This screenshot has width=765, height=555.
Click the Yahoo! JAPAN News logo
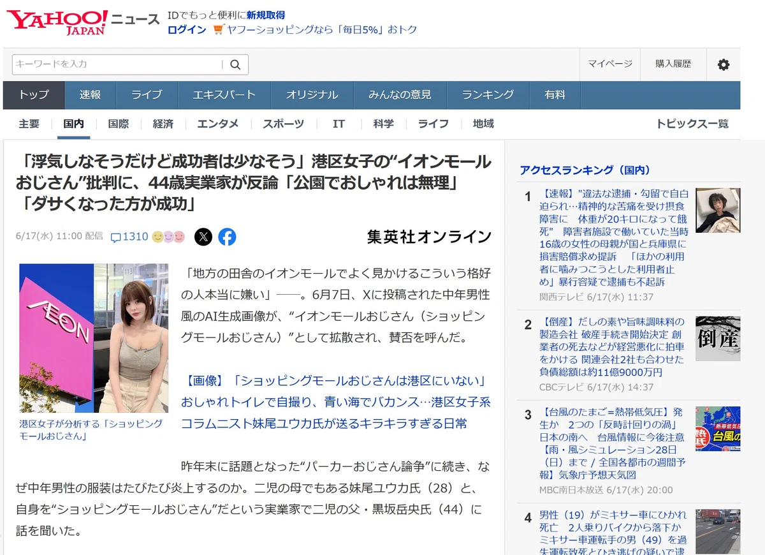pyautogui.click(x=82, y=22)
